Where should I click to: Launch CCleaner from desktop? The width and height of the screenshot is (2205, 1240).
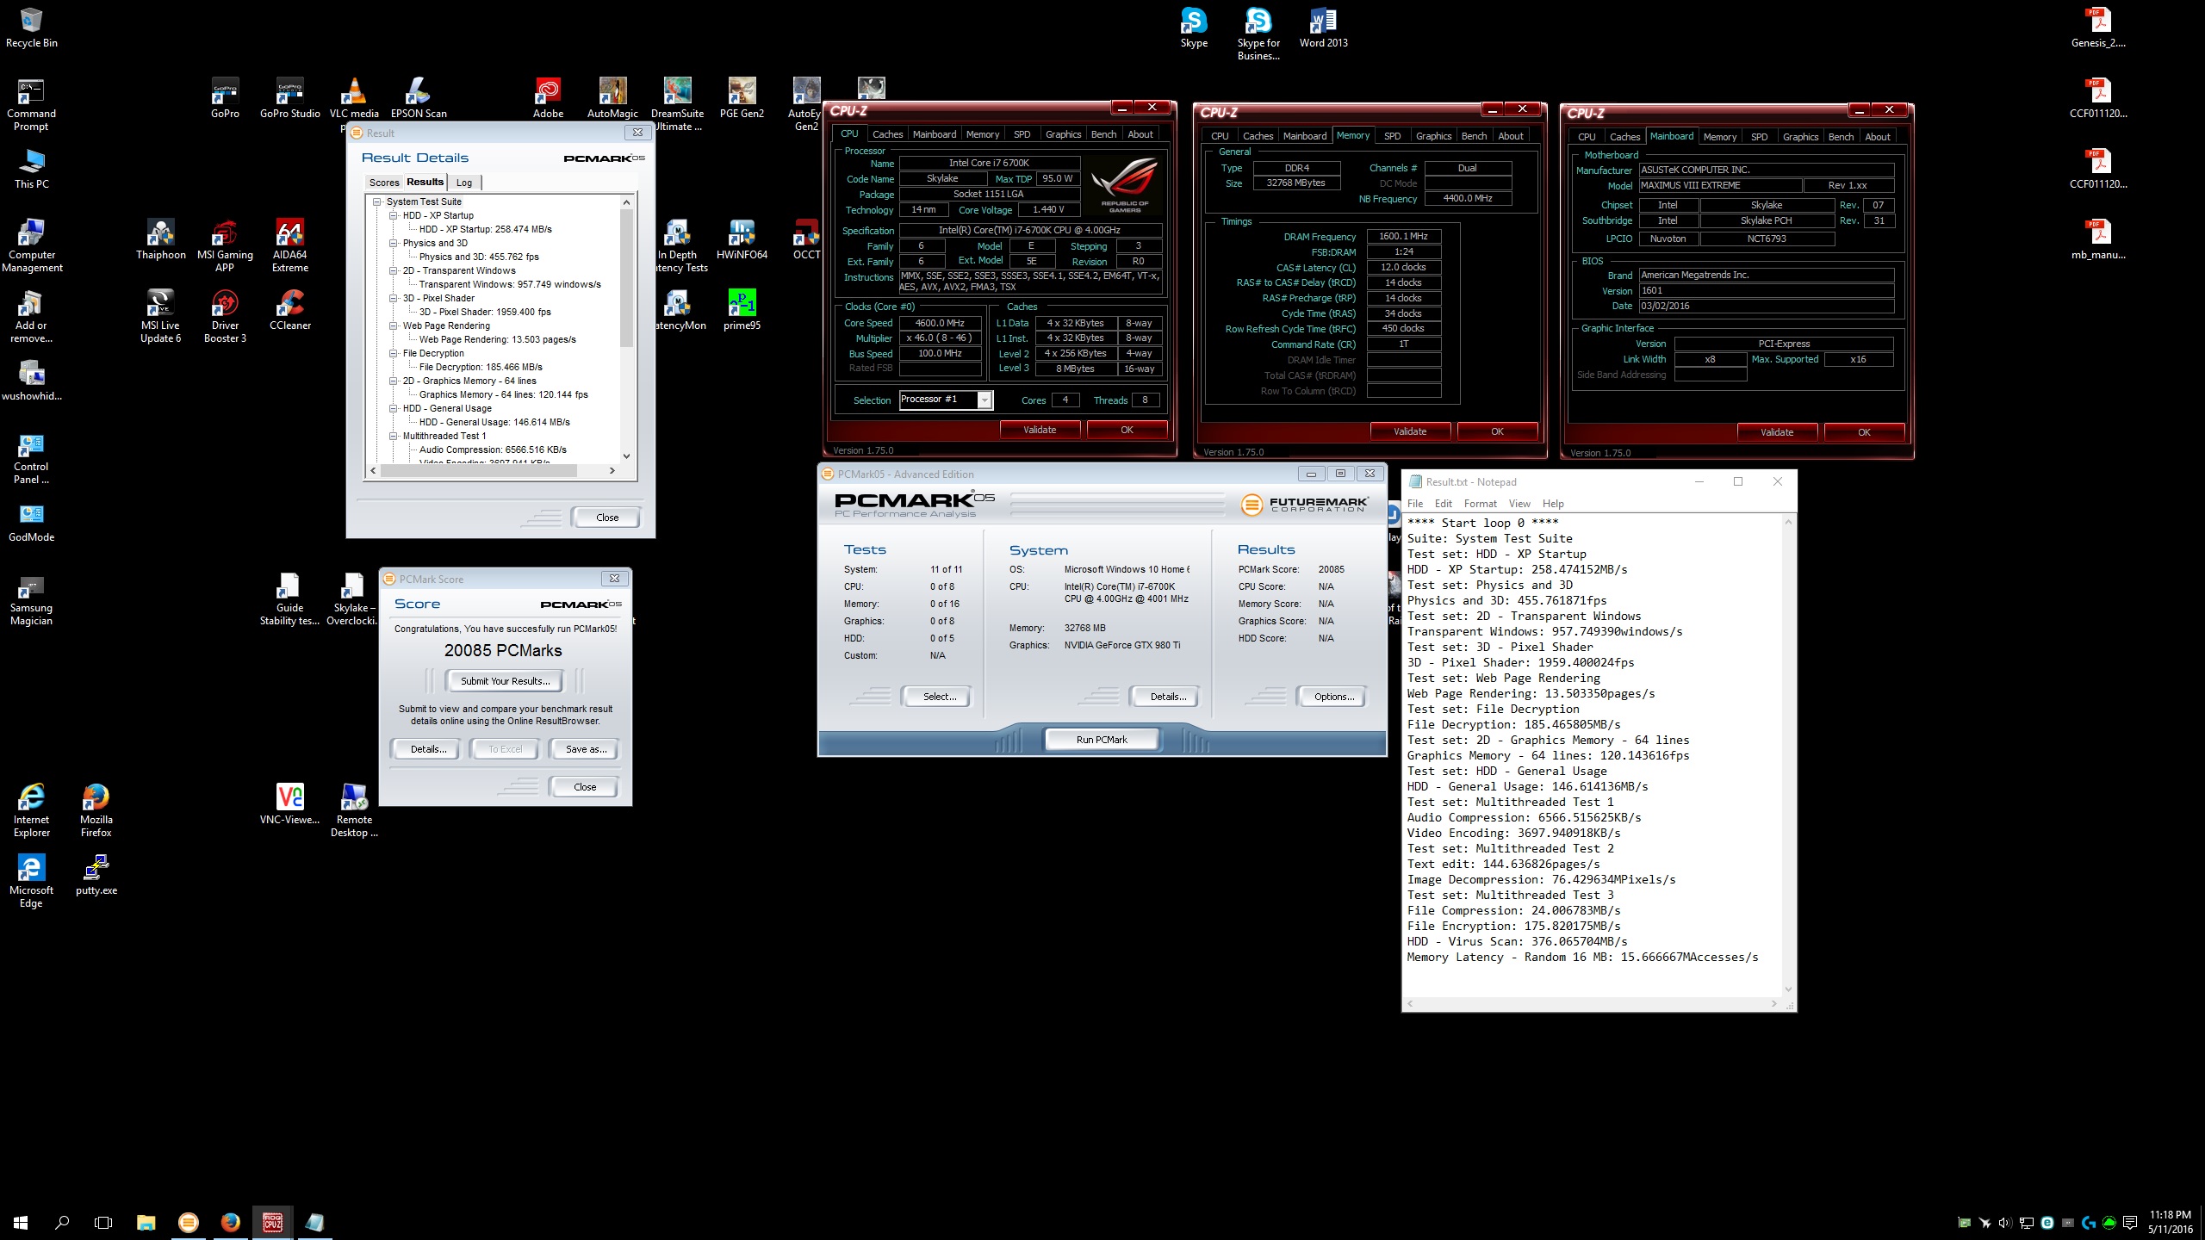(x=289, y=310)
